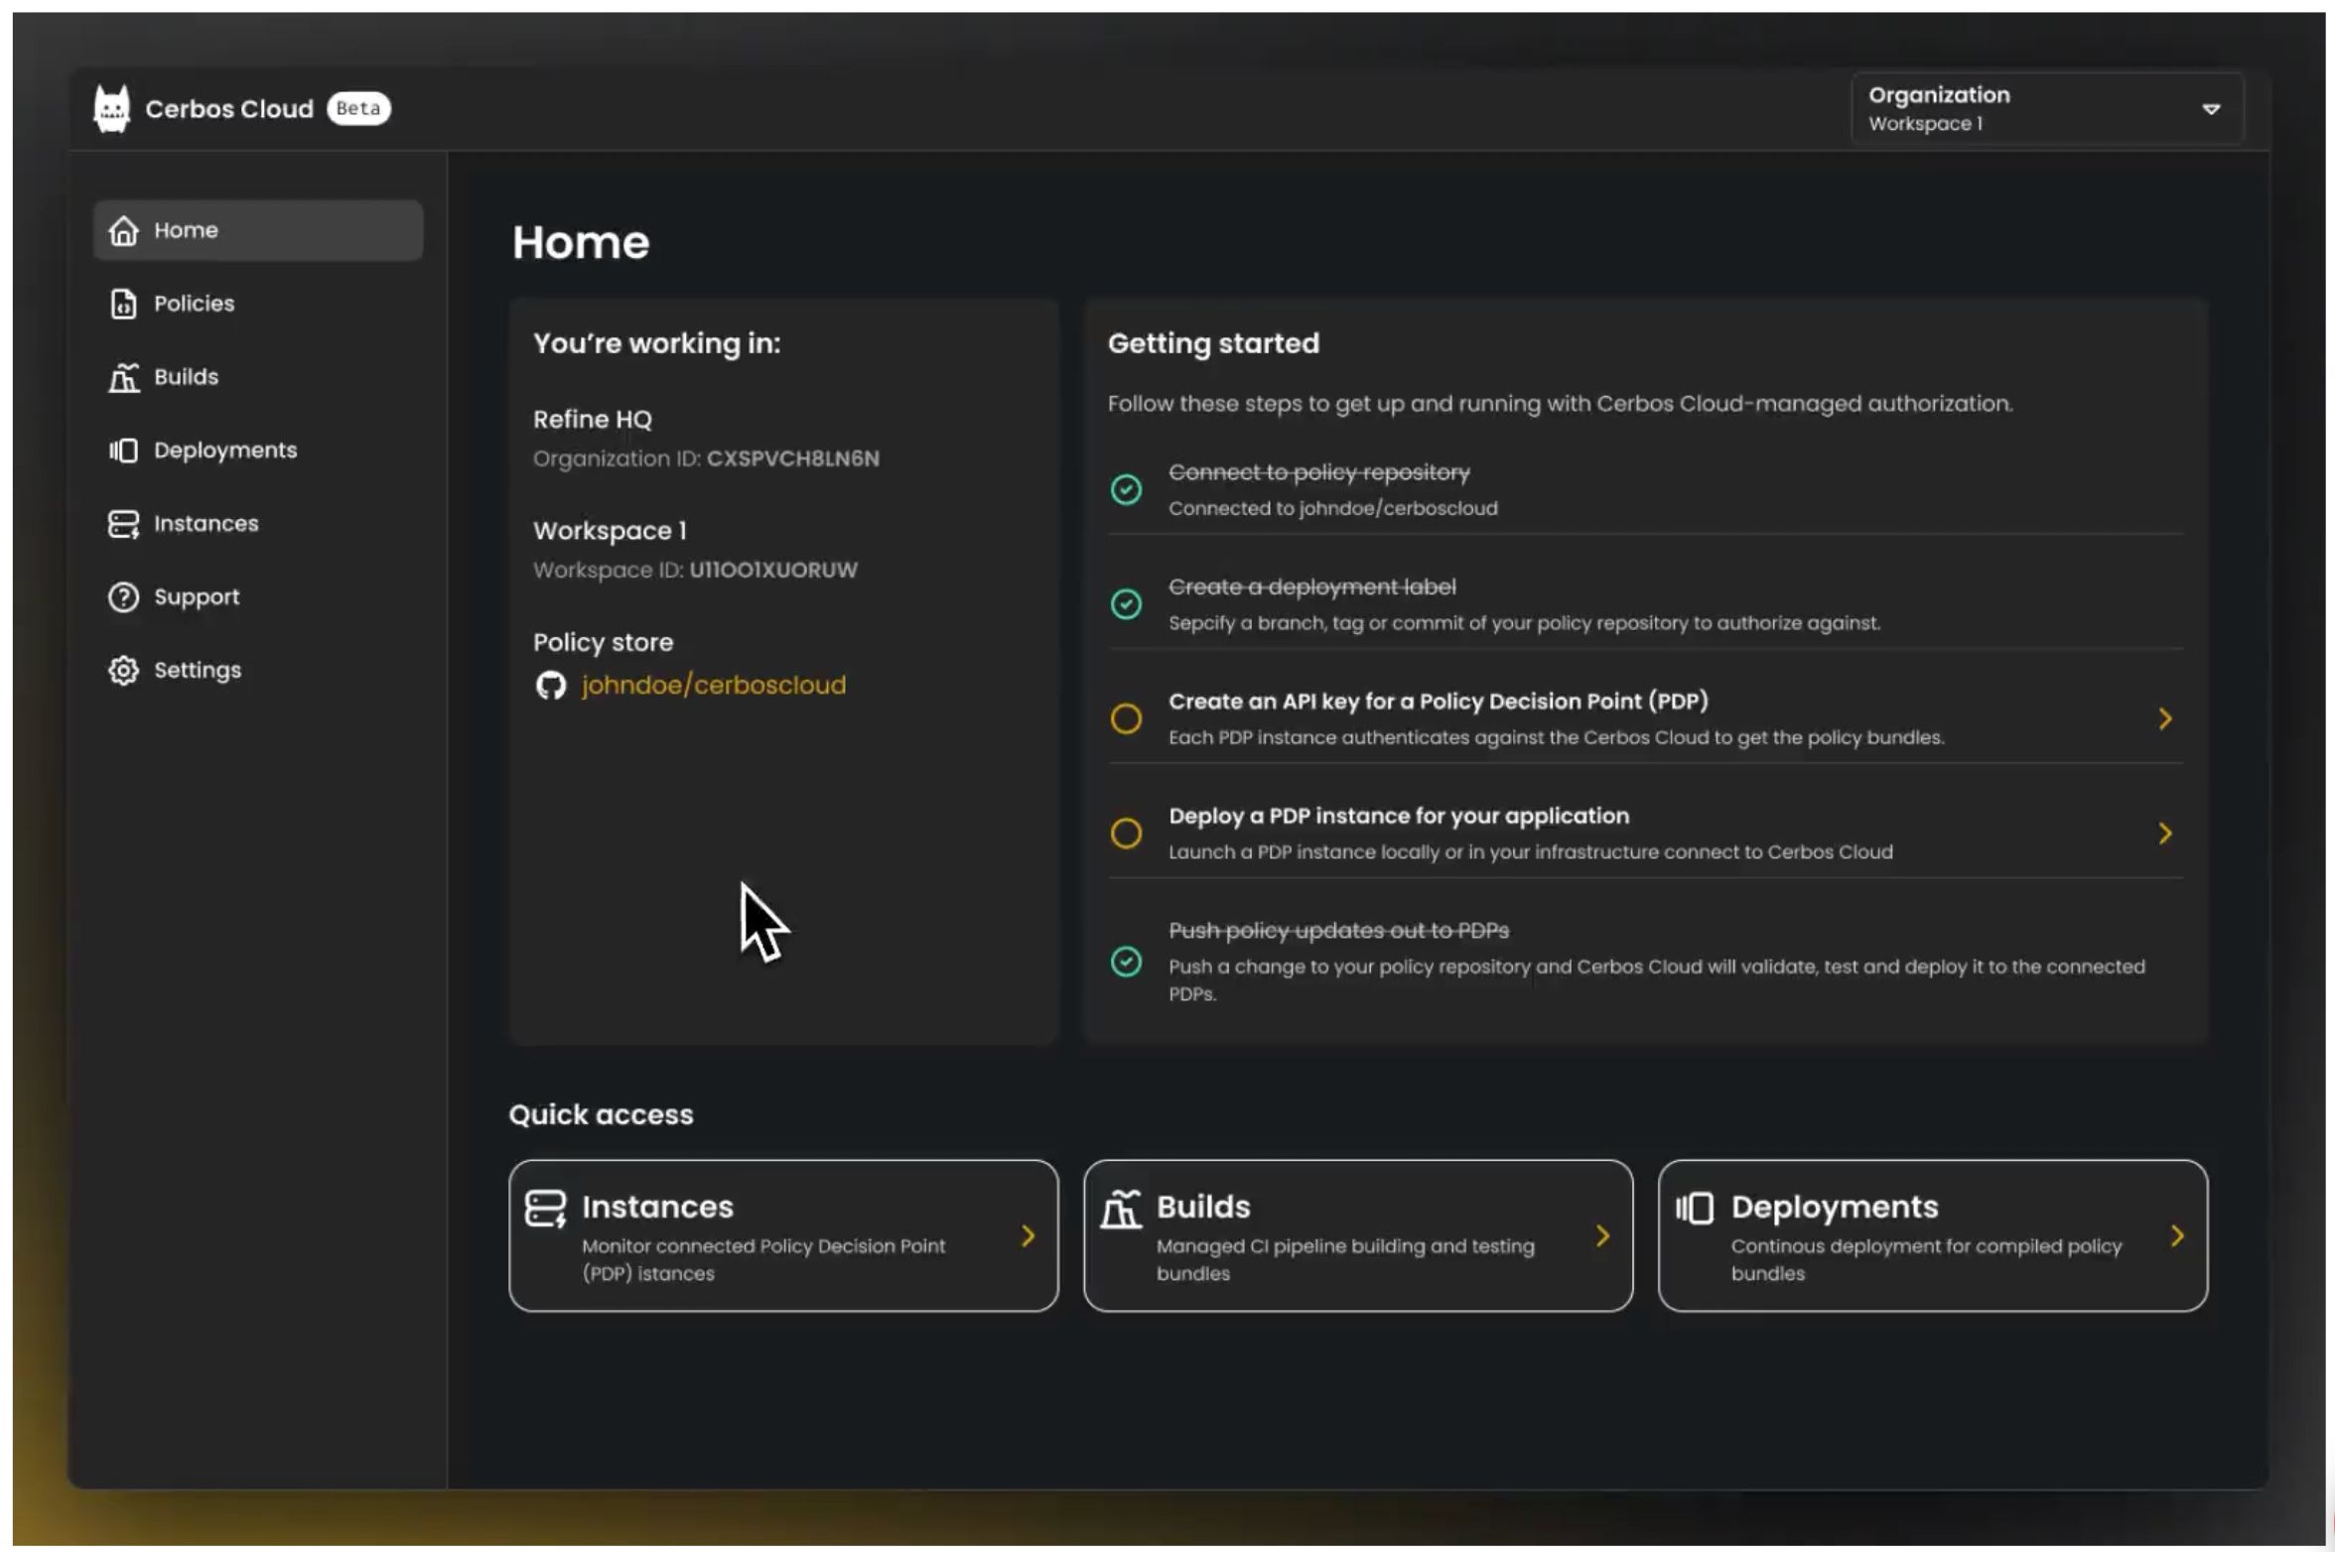This screenshot has width=2335, height=1552.
Task: Mark Deploy a PDP instance step complete
Action: pyautogui.click(x=1126, y=834)
